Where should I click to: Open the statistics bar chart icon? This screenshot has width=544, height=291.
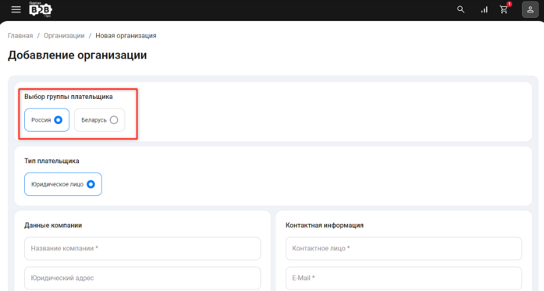(x=484, y=9)
